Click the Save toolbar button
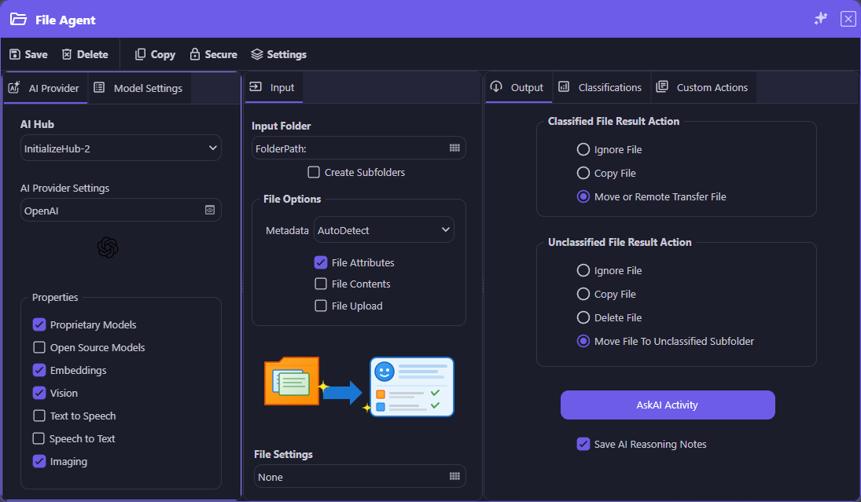 28,54
